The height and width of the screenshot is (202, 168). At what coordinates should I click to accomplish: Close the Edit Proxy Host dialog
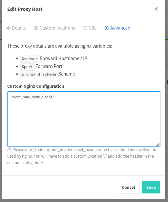(x=156, y=9)
